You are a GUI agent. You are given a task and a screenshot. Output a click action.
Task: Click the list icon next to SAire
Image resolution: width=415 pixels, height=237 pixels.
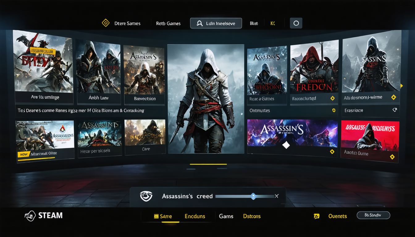156,216
